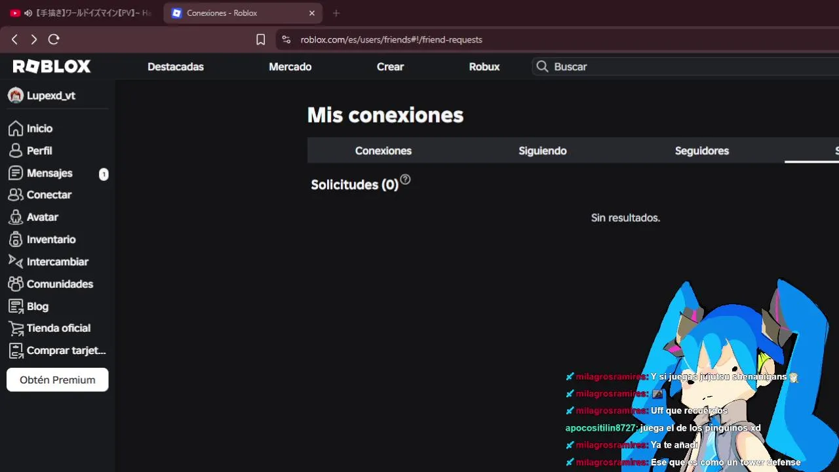839x472 pixels.
Task: Open Robux in the top navigation
Action: [x=484, y=67]
